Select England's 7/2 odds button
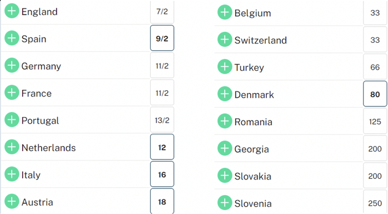Image resolution: width=388 pixels, height=214 pixels. pos(162,12)
